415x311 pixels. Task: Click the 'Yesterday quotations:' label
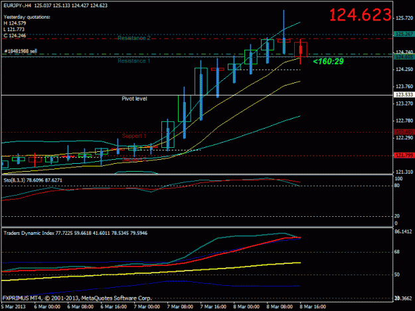pyautogui.click(x=27, y=17)
